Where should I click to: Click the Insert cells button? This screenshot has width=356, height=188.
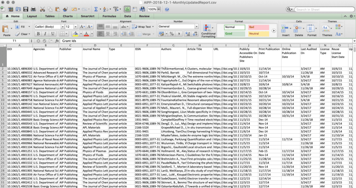tap(286, 31)
